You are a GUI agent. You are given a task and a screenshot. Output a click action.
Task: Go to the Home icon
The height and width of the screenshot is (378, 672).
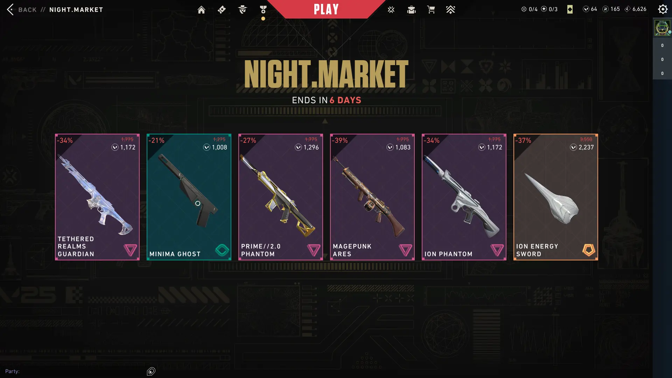tap(201, 10)
